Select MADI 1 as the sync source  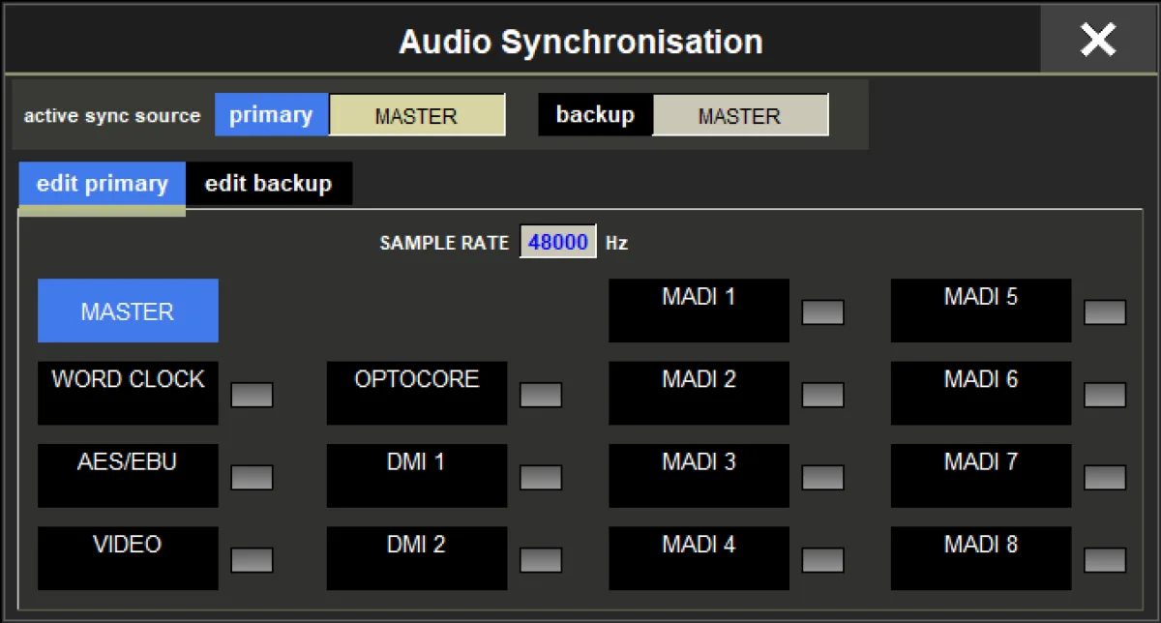pos(699,311)
